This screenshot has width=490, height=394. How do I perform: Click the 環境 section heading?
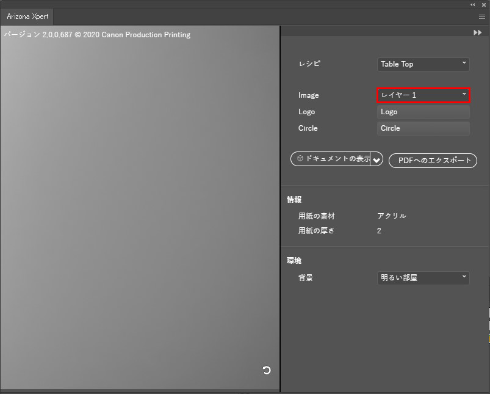tap(294, 260)
